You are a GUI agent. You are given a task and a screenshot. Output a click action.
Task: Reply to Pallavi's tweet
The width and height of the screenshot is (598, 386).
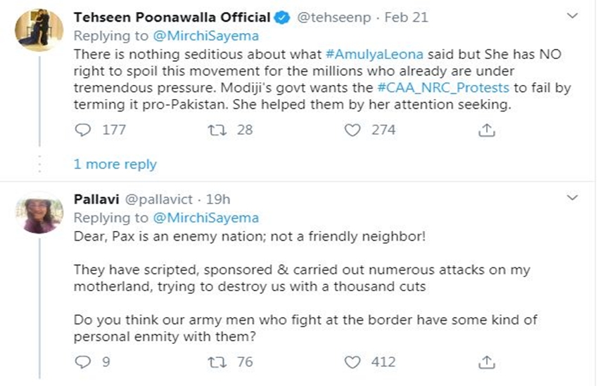[82, 362]
